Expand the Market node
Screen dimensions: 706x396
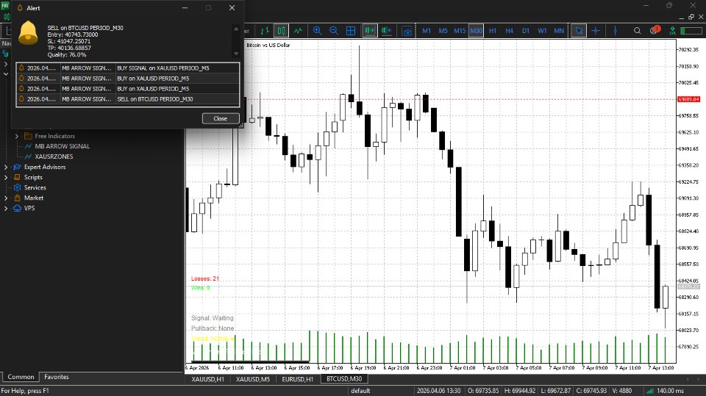[6, 198]
